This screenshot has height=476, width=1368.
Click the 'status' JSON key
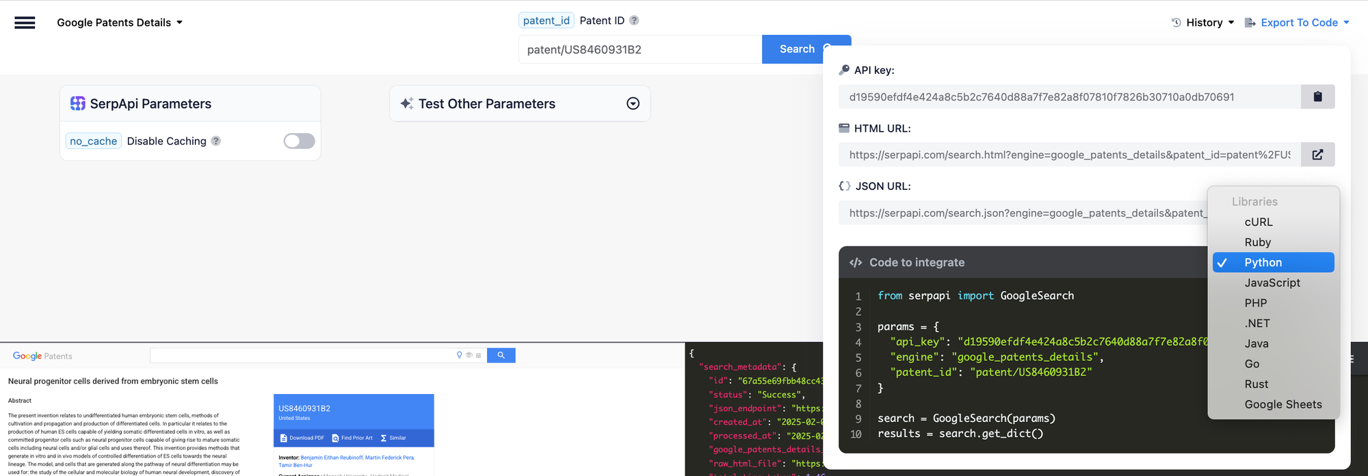tap(729, 395)
